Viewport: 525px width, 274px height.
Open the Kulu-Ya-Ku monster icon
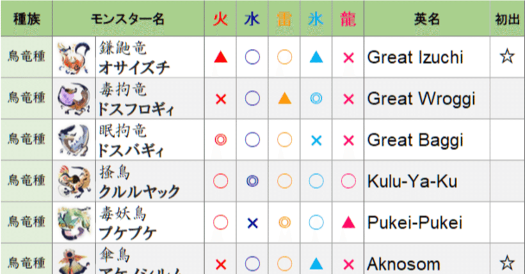click(74, 181)
